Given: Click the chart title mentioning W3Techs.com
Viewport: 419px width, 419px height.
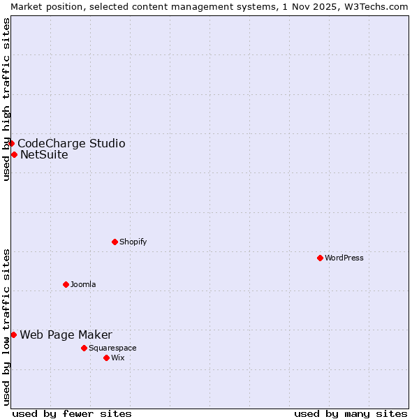Looking at the screenshot, I should pos(209,6).
